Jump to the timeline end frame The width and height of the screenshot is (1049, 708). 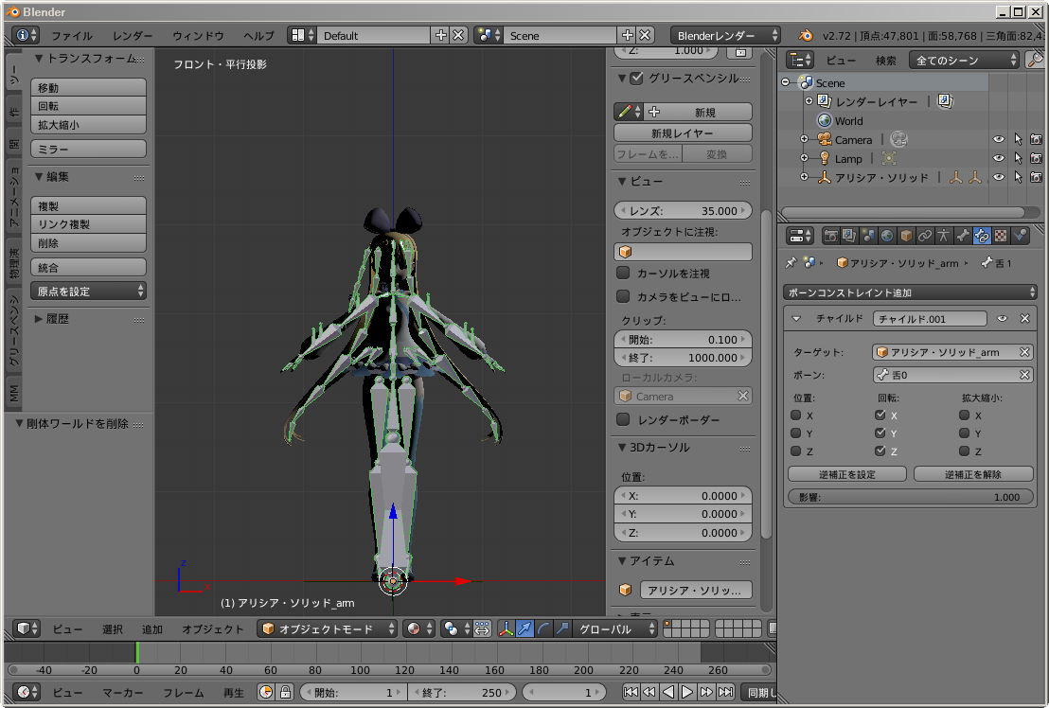coord(725,692)
